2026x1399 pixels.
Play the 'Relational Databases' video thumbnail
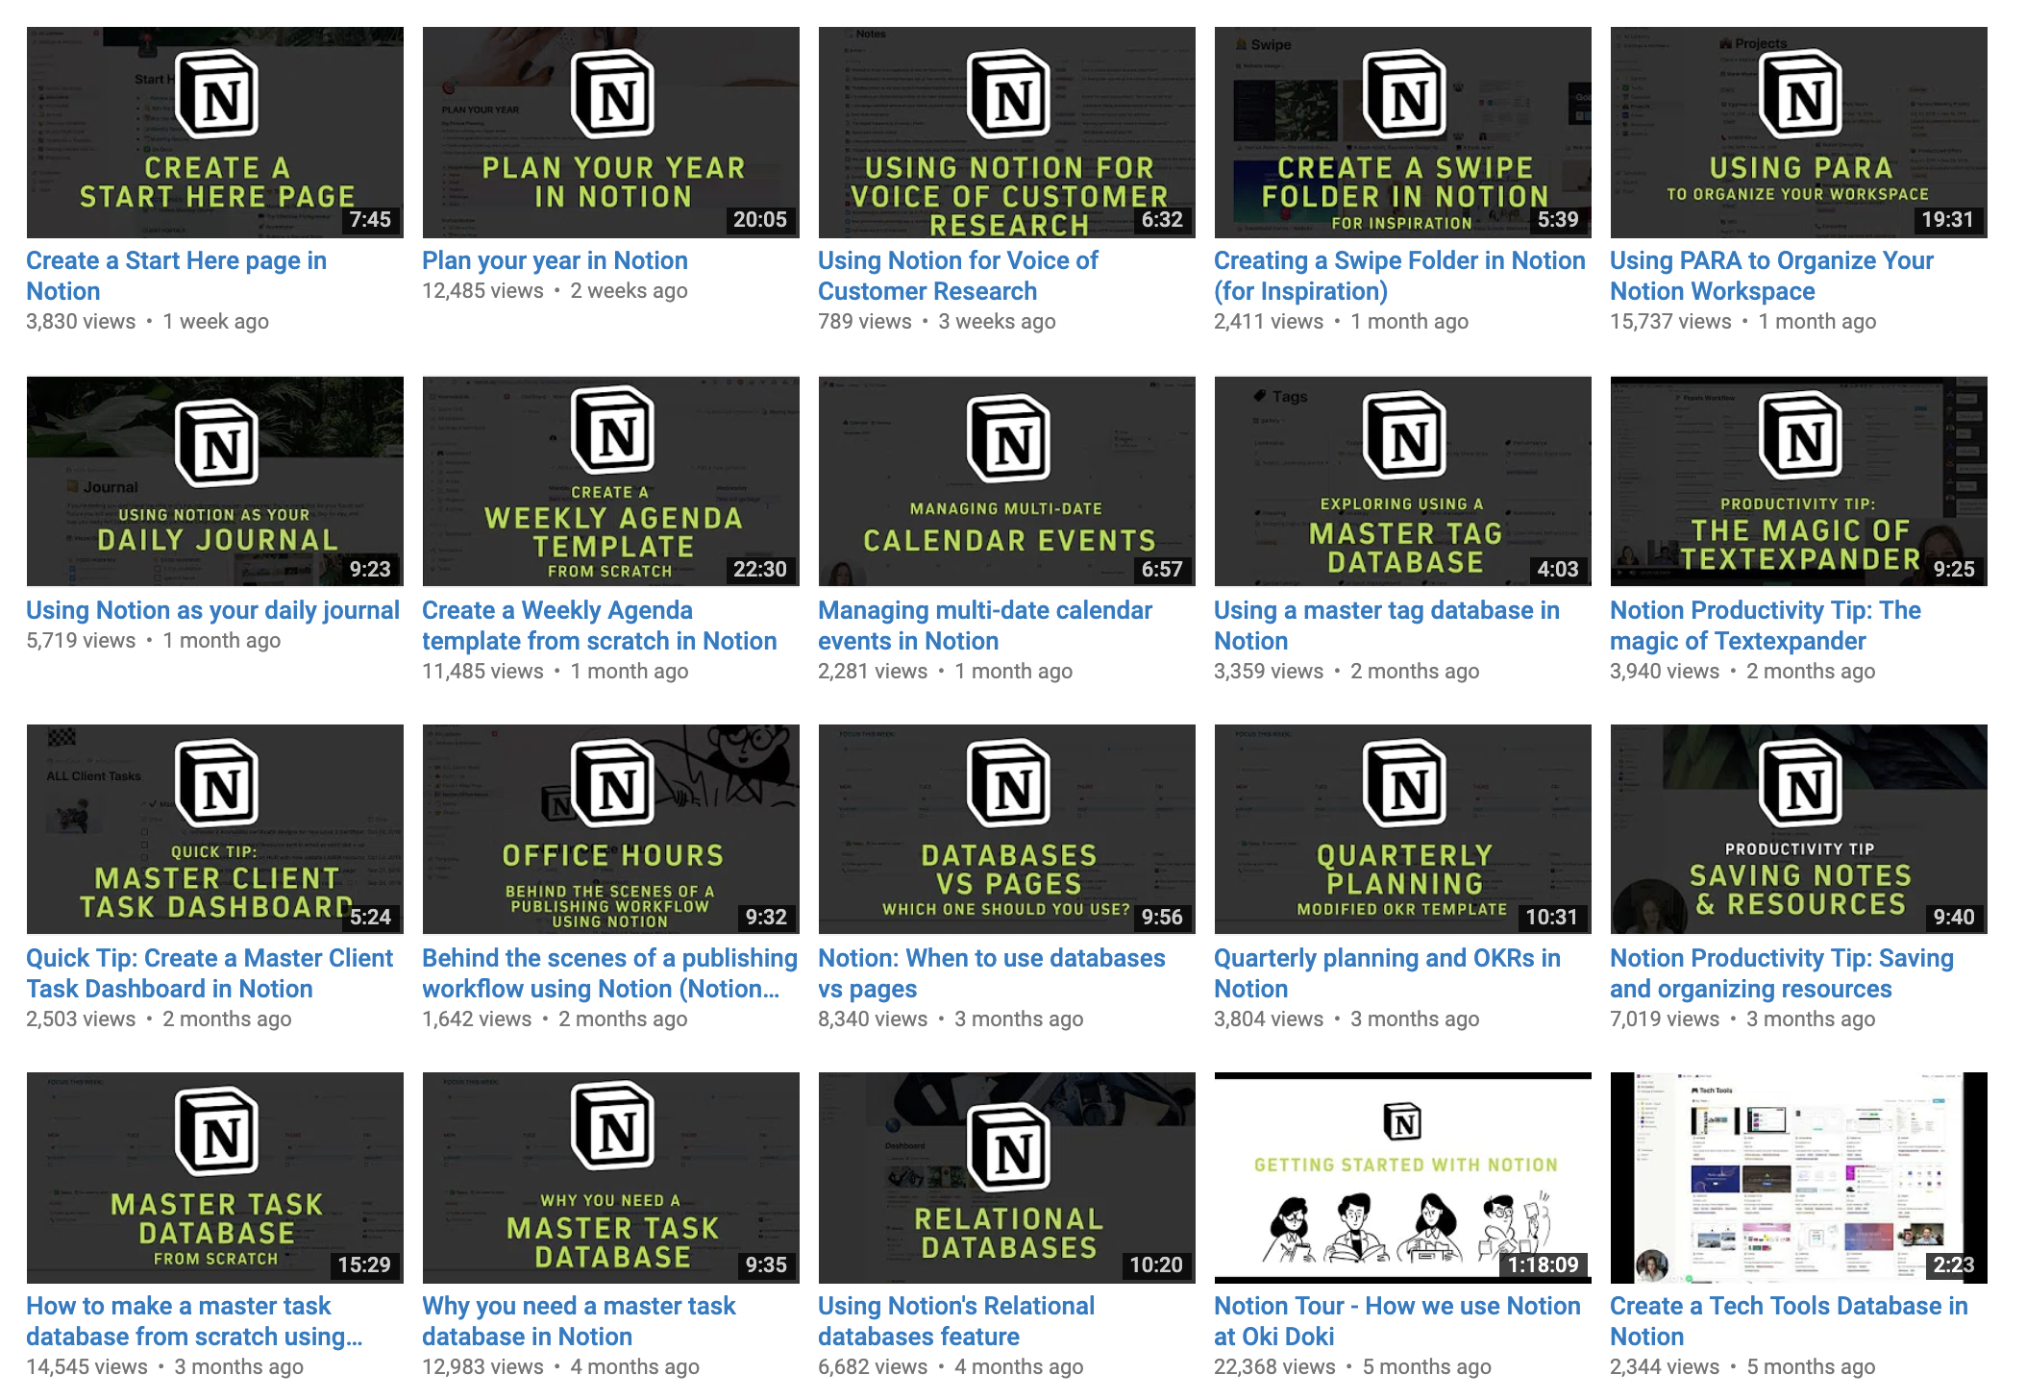tap(1007, 1178)
